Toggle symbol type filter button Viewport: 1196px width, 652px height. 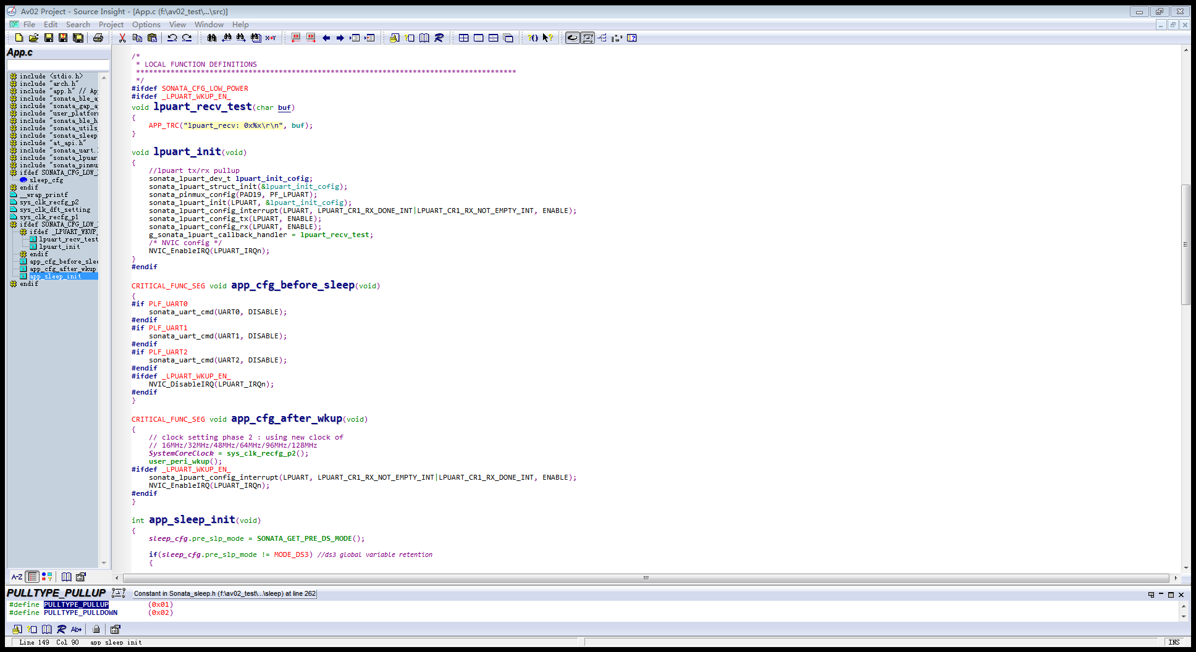[x=47, y=577]
